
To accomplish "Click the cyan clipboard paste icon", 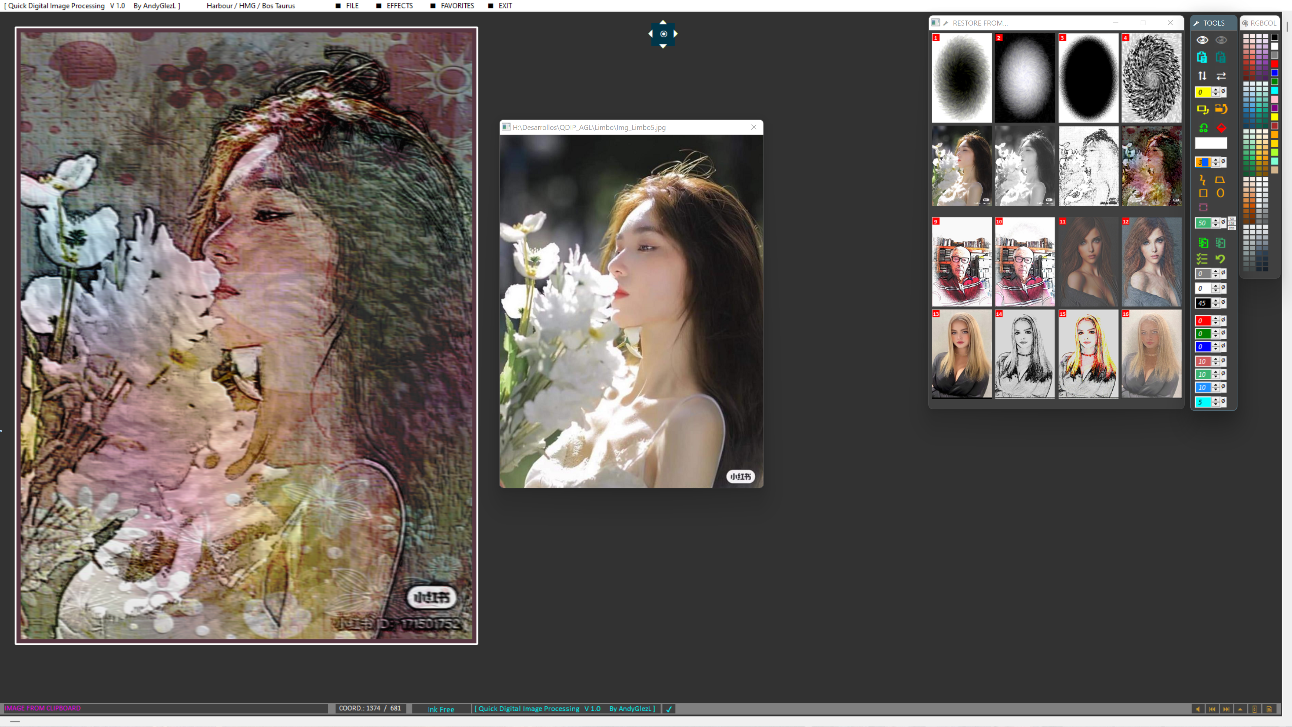I will (1202, 57).
